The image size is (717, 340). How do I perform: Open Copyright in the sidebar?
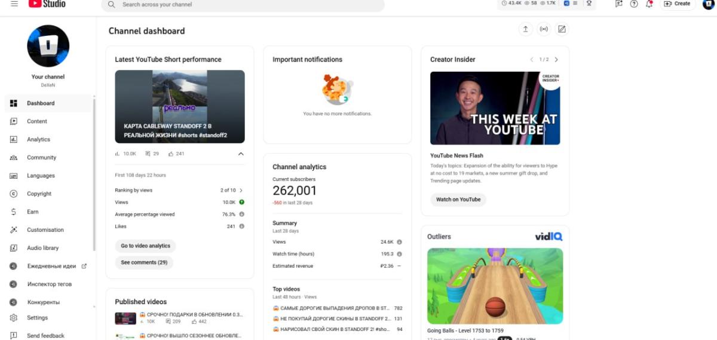click(48, 194)
